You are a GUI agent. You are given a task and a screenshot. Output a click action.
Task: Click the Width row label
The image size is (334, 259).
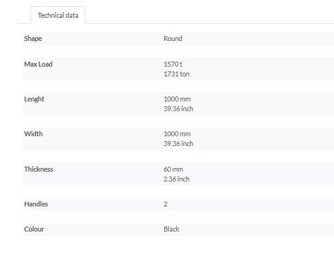pyautogui.click(x=34, y=134)
